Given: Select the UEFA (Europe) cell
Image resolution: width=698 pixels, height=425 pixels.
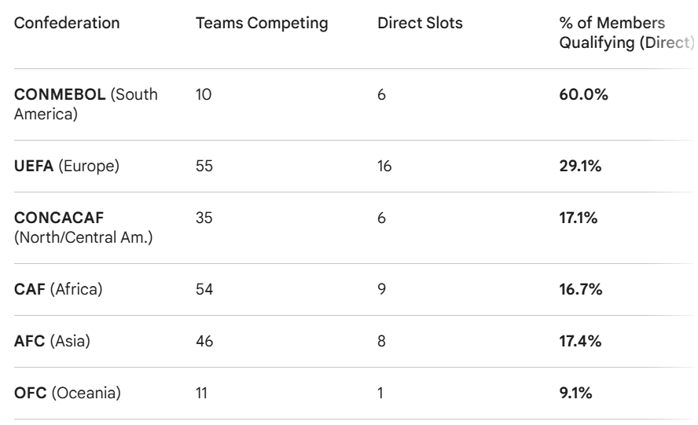Looking at the screenshot, I should point(67,167).
